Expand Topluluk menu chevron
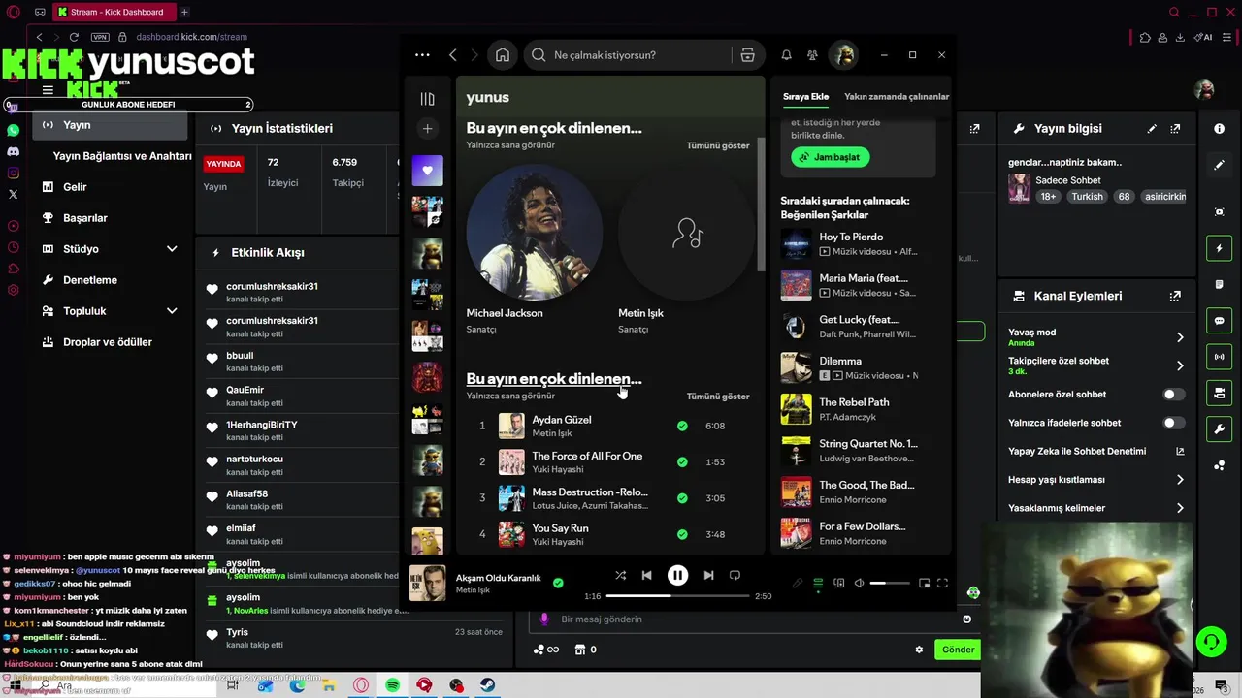This screenshot has height=698, width=1242. 172,311
